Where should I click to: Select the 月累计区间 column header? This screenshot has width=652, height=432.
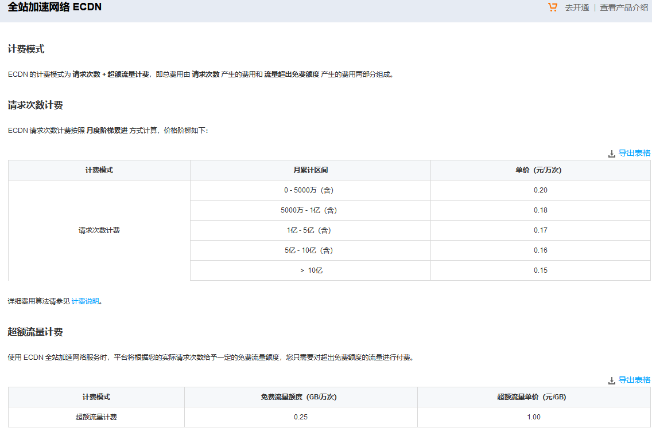tap(310, 170)
